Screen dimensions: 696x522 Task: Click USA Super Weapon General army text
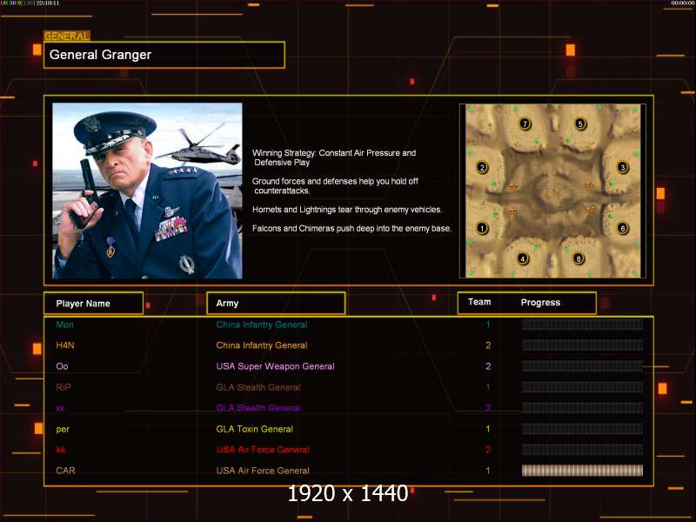(x=275, y=366)
